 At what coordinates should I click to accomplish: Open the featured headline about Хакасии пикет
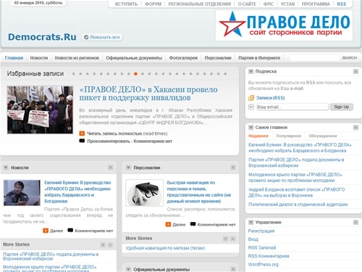pos(148,94)
